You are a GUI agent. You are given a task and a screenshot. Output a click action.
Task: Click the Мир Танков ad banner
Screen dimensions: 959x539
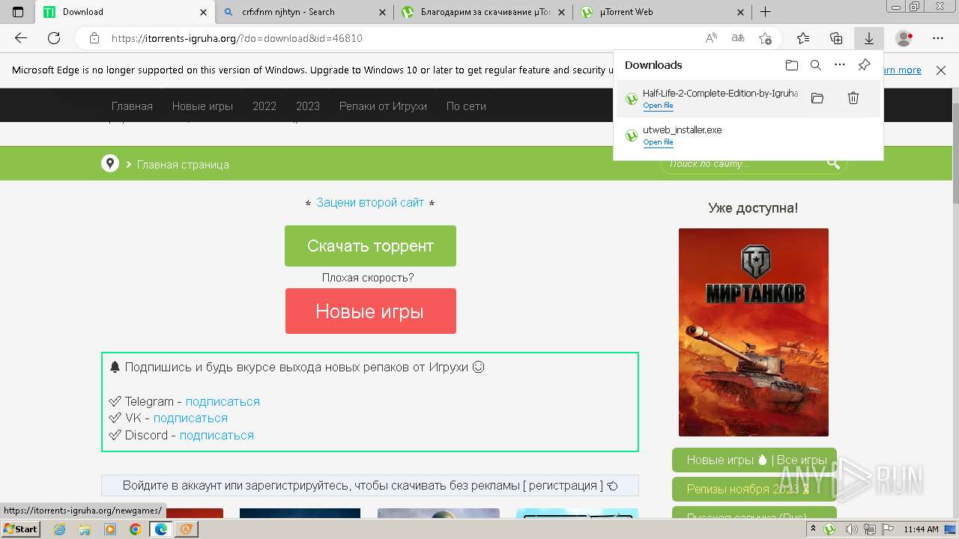click(x=754, y=332)
